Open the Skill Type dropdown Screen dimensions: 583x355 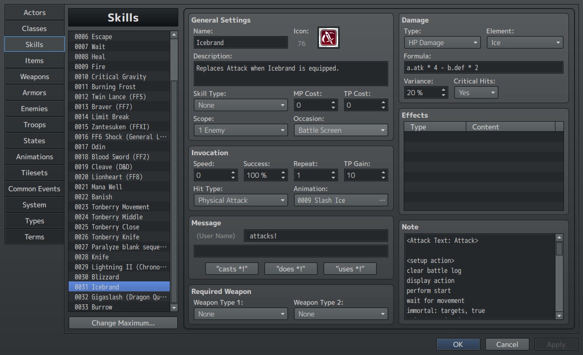[x=240, y=105]
